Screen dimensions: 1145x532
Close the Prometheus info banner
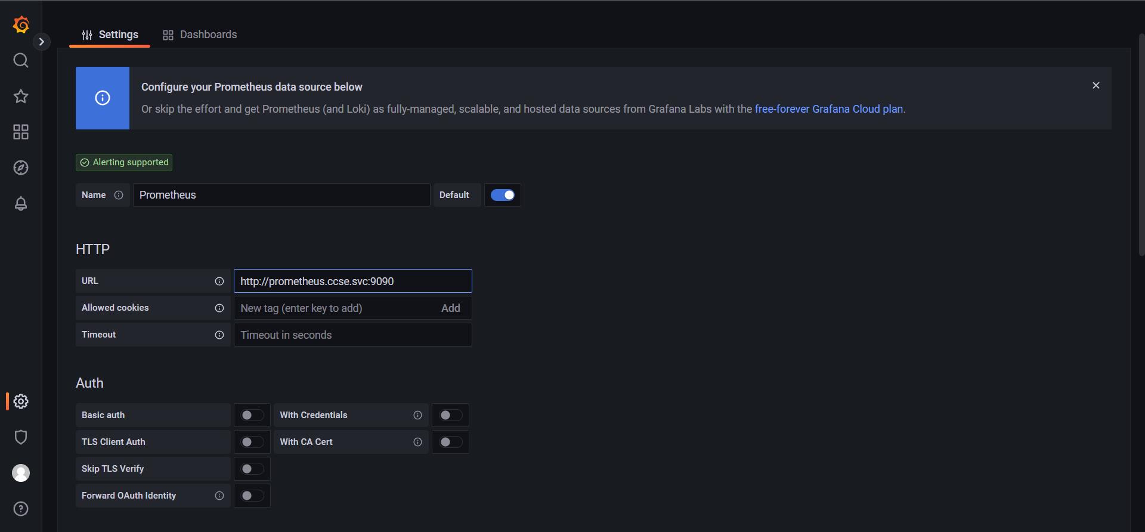pos(1096,86)
